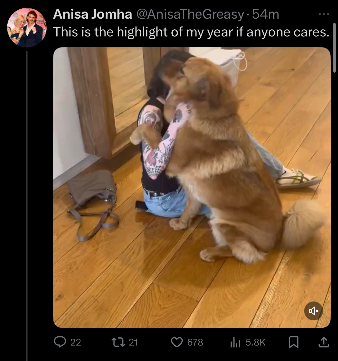Play the dog hugging video
Screen dimensions: 338x361
coord(192,187)
